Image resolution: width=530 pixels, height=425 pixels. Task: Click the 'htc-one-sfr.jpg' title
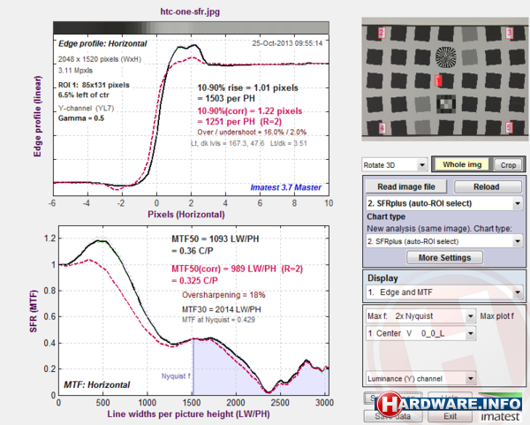[190, 11]
